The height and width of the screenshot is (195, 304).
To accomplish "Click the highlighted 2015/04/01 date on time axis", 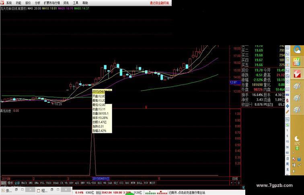I will pyautogui.click(x=101, y=179).
